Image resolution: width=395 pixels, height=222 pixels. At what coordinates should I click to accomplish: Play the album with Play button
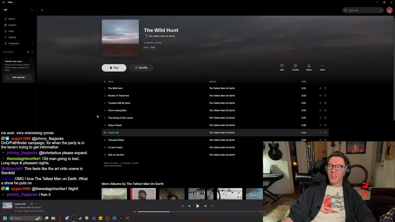(114, 68)
